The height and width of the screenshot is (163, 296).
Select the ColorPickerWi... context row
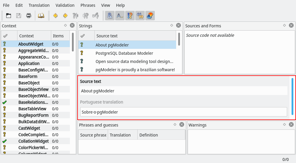tap(36, 147)
